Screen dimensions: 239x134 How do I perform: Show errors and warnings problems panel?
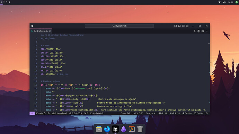76,113
